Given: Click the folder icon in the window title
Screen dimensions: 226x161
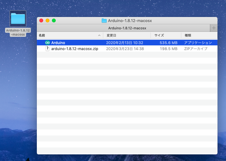Looking at the screenshot, I should pyautogui.click(x=104, y=20).
